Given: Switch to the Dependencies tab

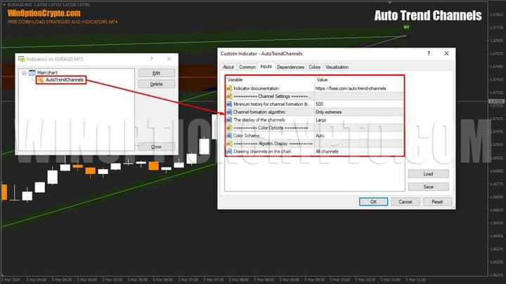Looking at the screenshot, I should click(x=290, y=67).
